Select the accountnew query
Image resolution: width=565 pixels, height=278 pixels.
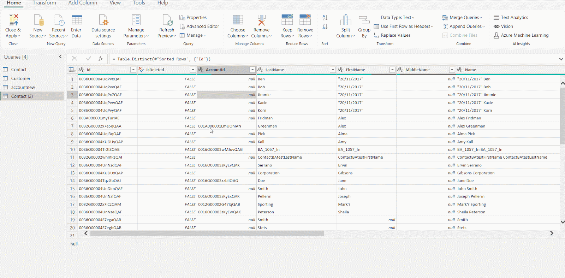[x=23, y=87]
